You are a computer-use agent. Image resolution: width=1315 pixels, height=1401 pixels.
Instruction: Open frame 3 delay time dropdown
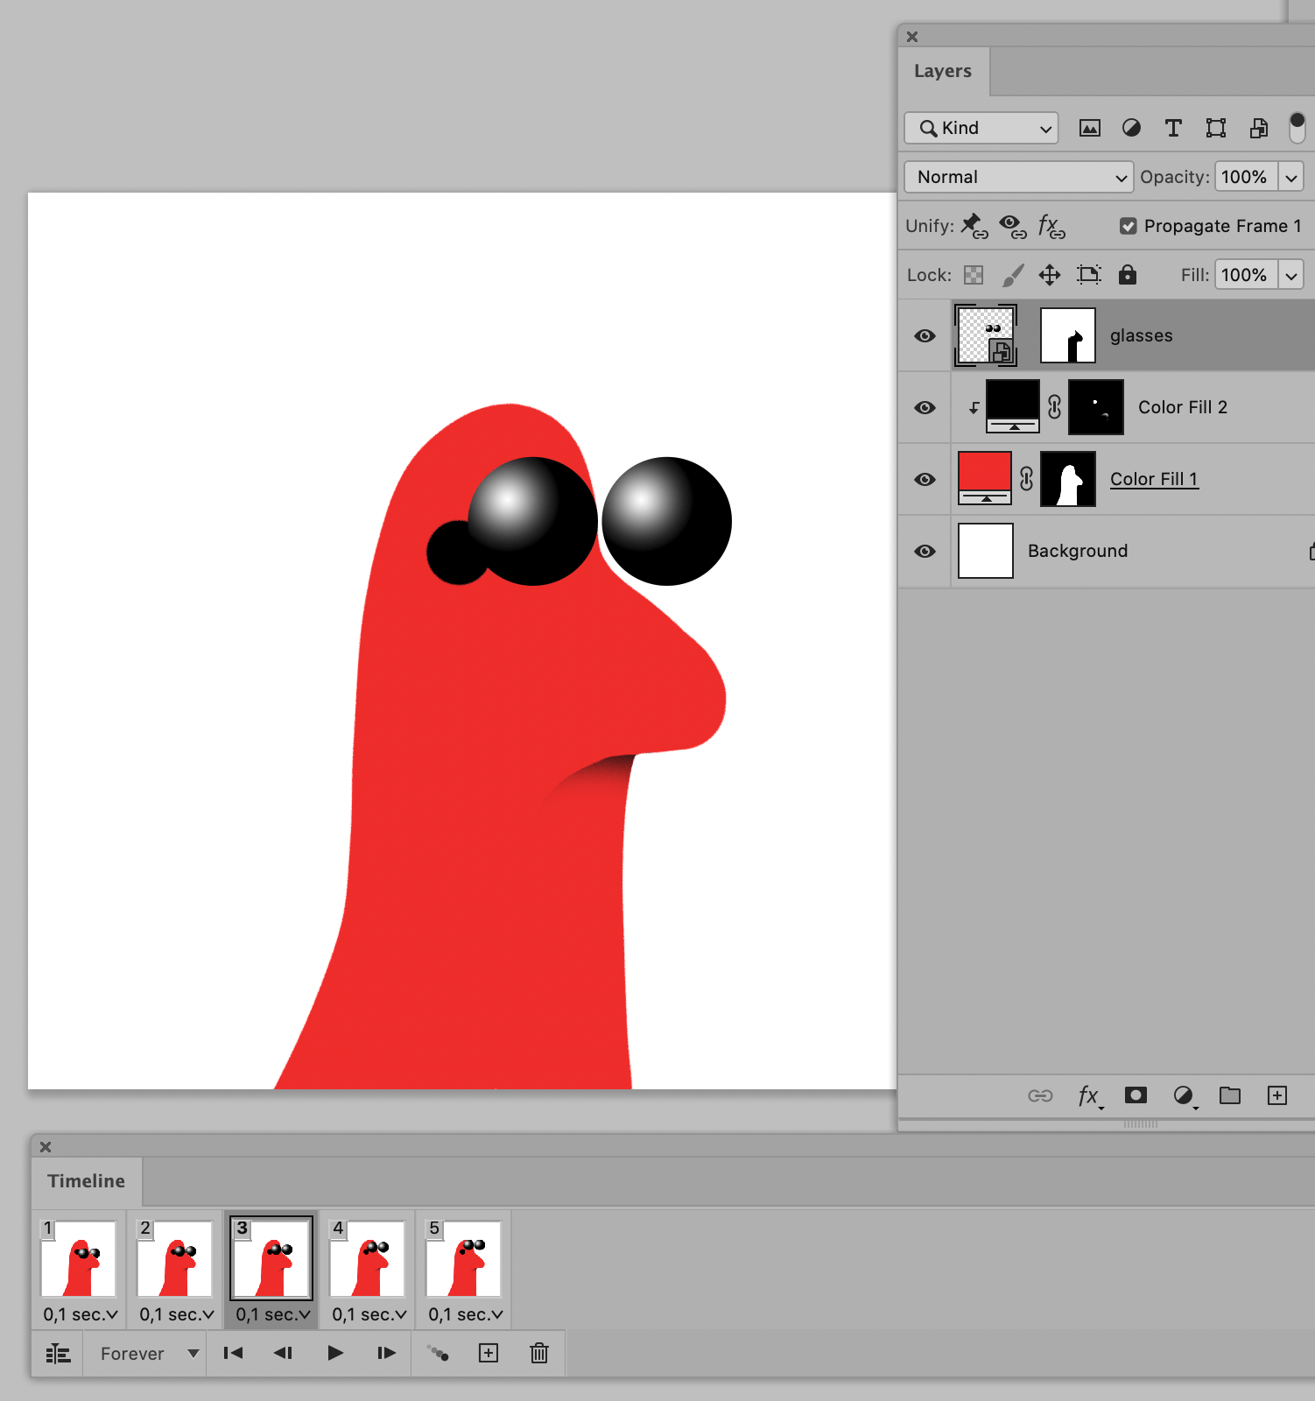pyautogui.click(x=272, y=1314)
